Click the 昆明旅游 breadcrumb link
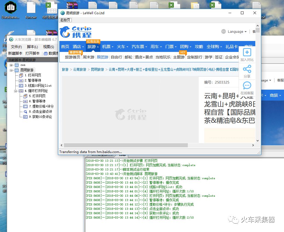The width and height of the screenshot is (284, 232). [97, 70]
